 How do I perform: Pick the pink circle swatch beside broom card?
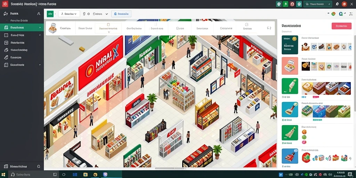304,142
